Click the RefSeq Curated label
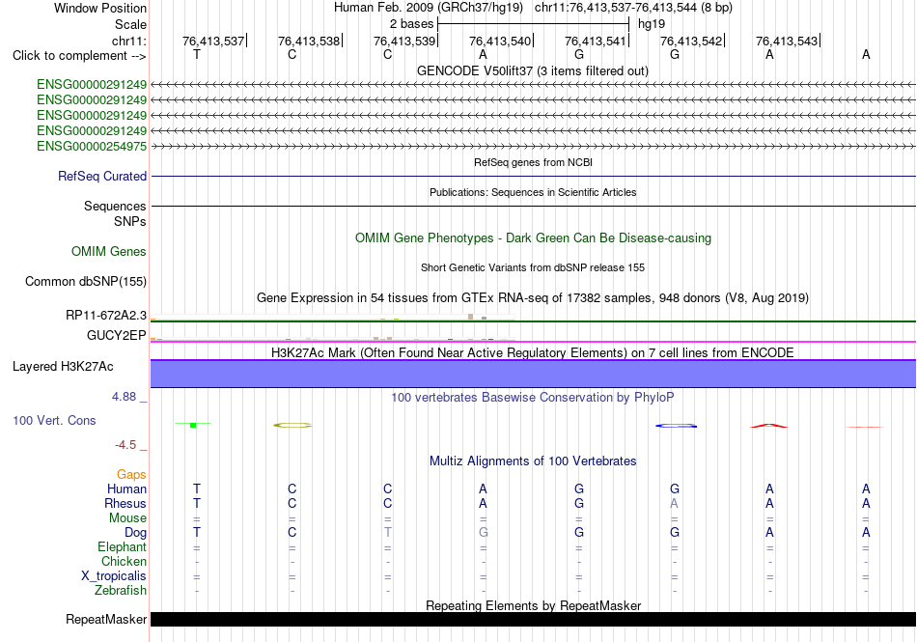 pos(102,176)
